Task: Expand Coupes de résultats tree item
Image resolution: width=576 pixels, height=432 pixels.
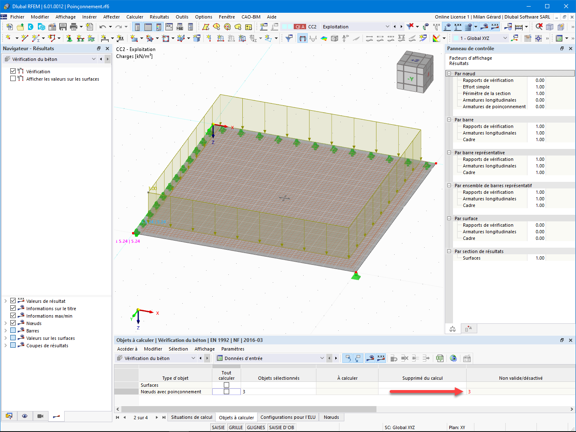Action: point(5,345)
